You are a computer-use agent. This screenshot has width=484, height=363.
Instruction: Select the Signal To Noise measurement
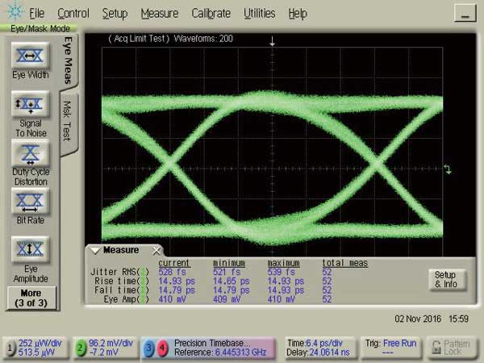point(30,105)
